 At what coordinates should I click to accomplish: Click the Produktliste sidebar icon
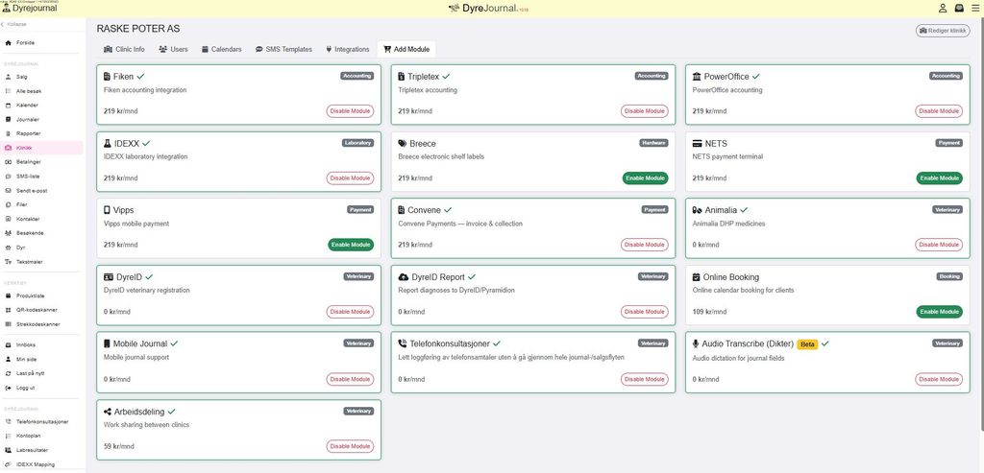pyautogui.click(x=8, y=296)
